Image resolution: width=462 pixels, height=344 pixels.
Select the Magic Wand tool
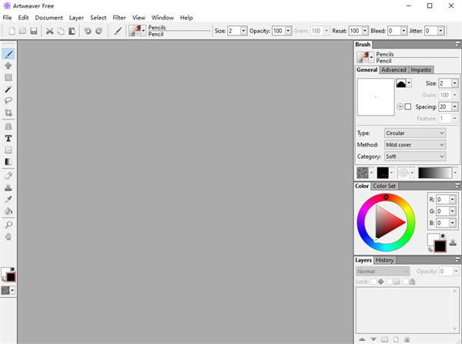(x=8, y=89)
